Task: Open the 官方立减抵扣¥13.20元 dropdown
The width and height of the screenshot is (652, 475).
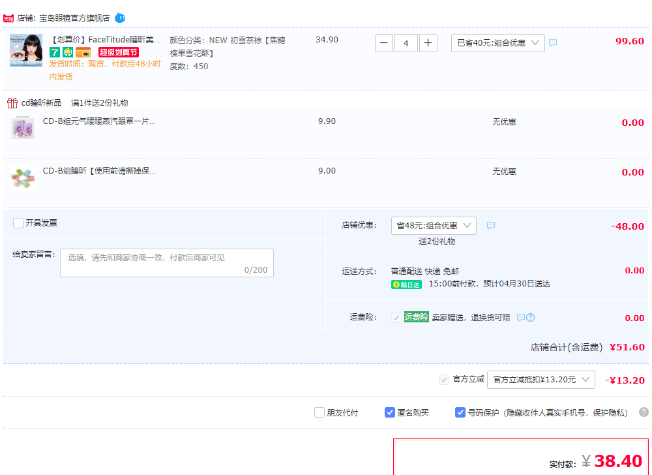Action: click(x=541, y=380)
